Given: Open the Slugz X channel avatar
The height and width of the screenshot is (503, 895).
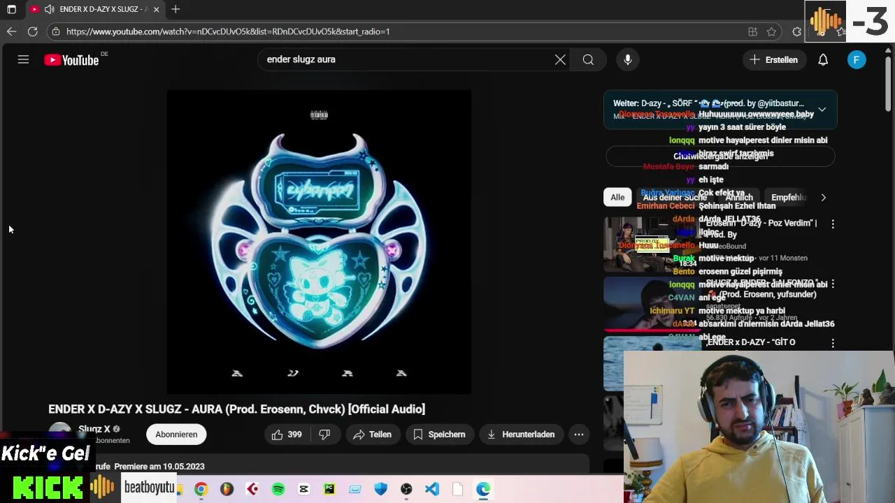Looking at the screenshot, I should (x=60, y=435).
